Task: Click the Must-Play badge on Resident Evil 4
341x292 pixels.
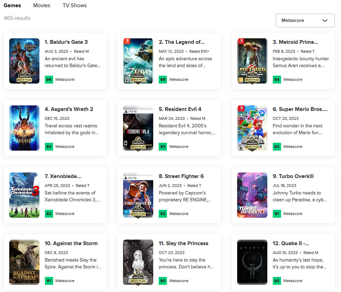Action: (138, 145)
